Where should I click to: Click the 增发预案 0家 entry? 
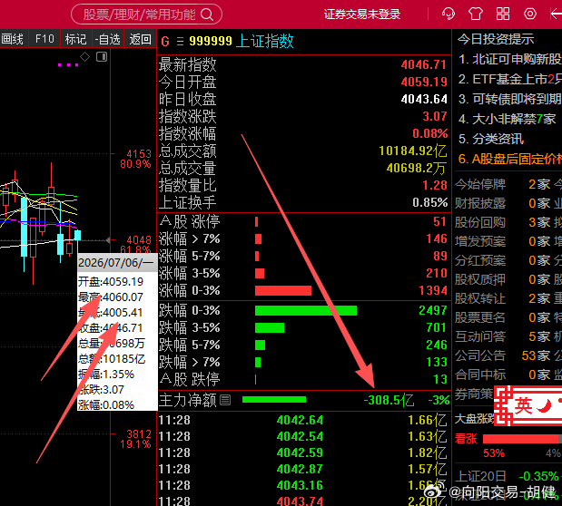tap(502, 241)
